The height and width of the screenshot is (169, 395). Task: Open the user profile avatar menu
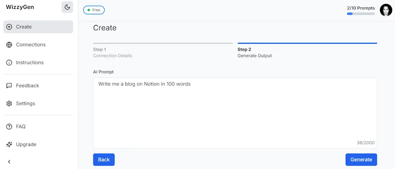[386, 10]
